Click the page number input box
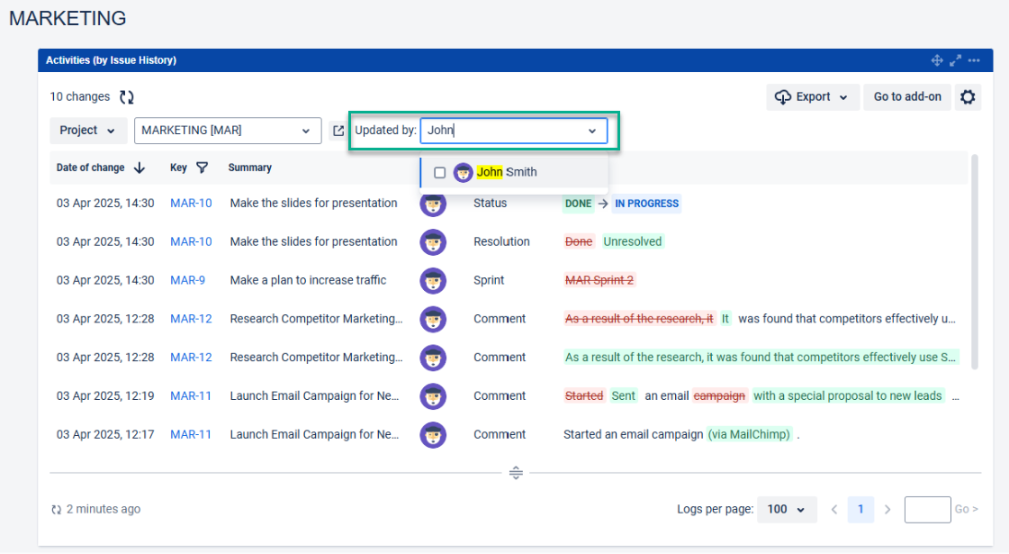This screenshot has height=554, width=1009. tap(927, 510)
